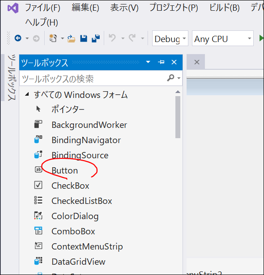
Task: Open the 編集(E) menu
Action: (85, 8)
